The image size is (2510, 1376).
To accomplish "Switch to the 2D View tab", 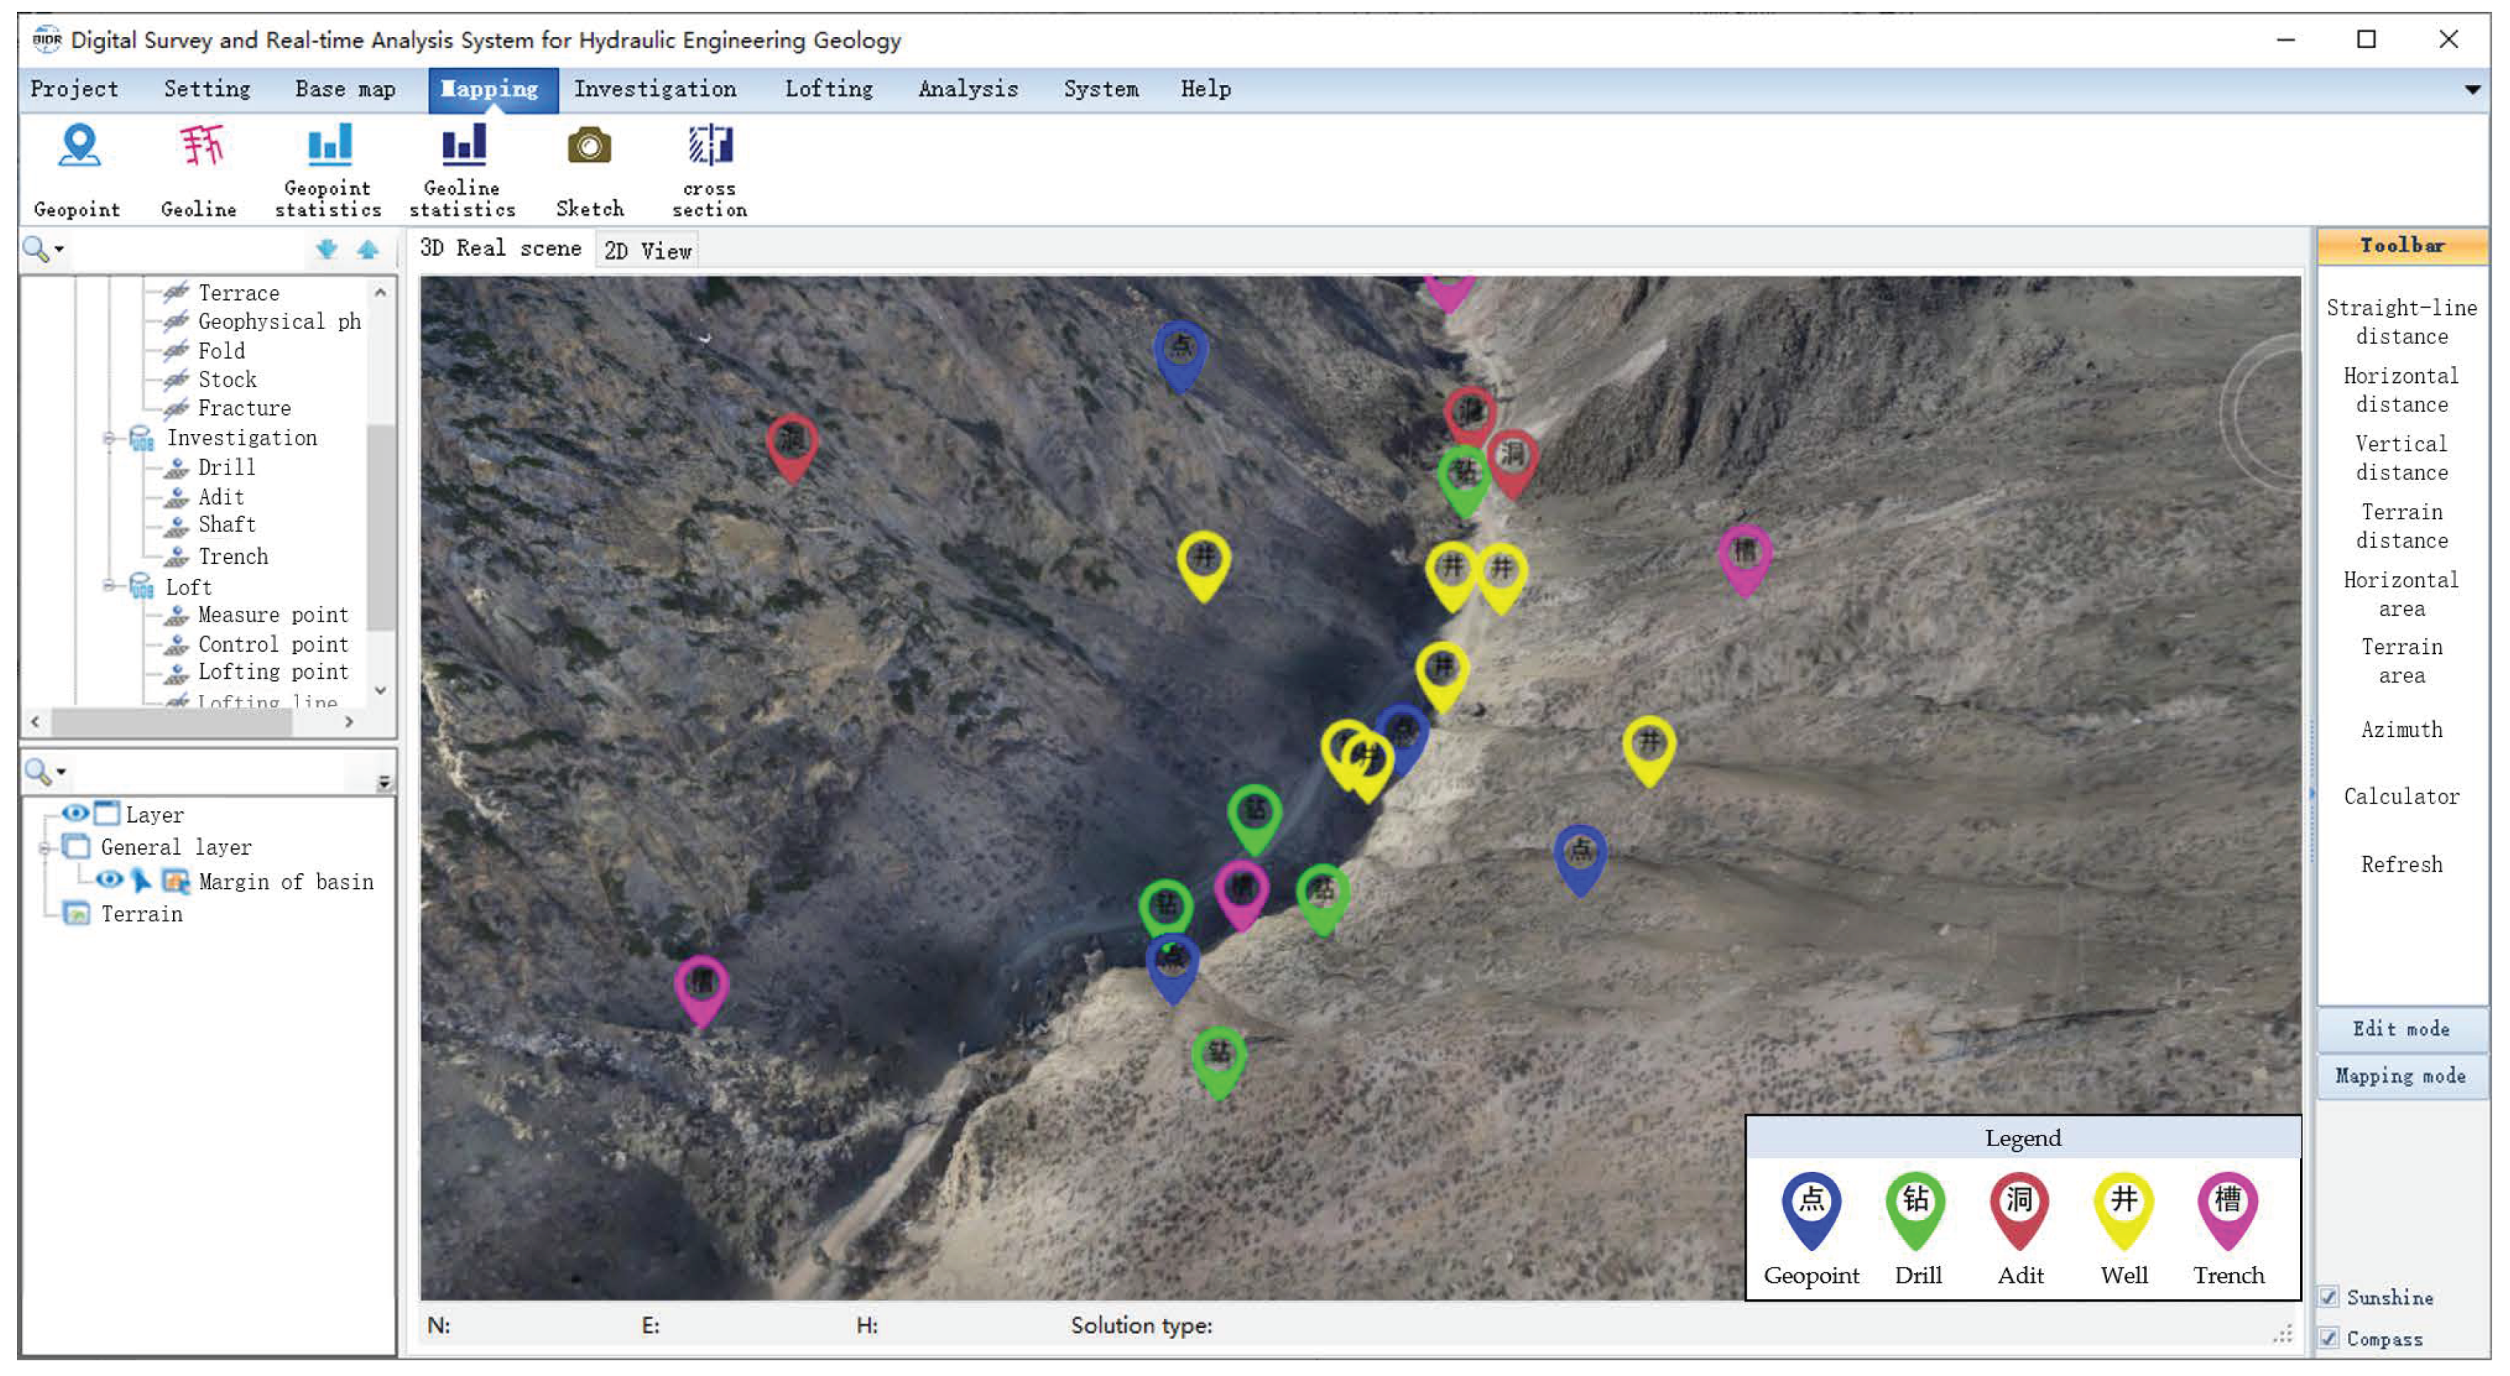I will [x=647, y=251].
